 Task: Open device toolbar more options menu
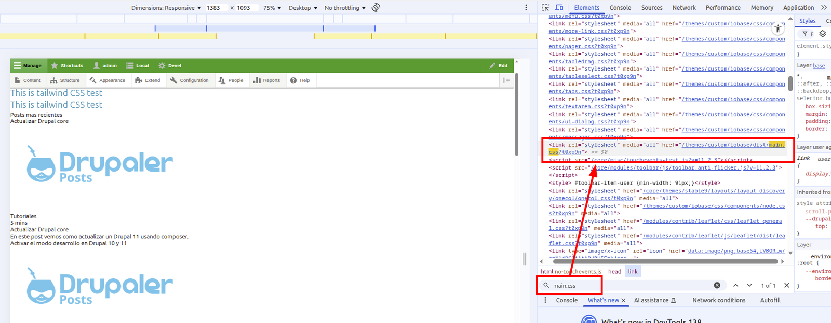(526, 8)
